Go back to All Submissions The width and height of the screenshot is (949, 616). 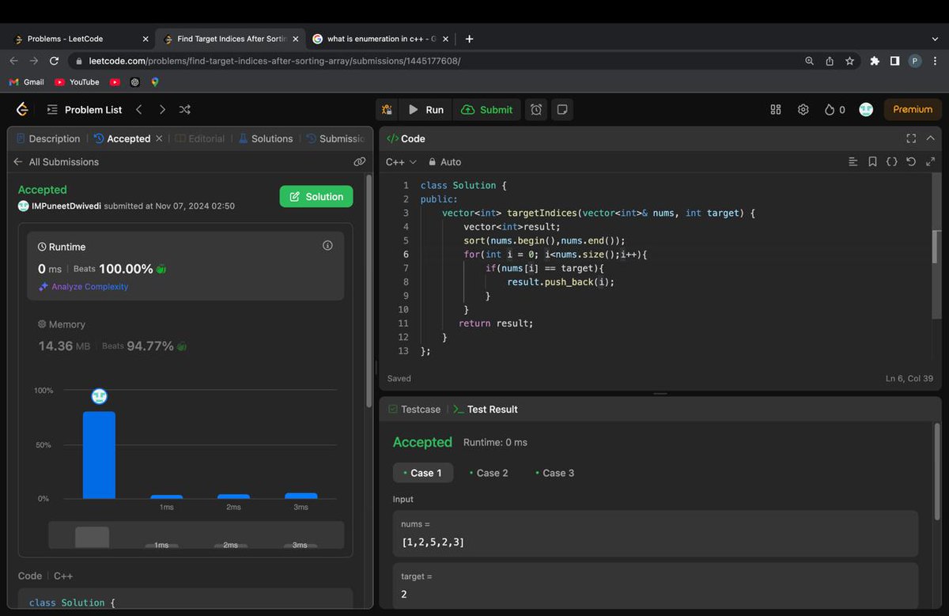click(x=56, y=161)
